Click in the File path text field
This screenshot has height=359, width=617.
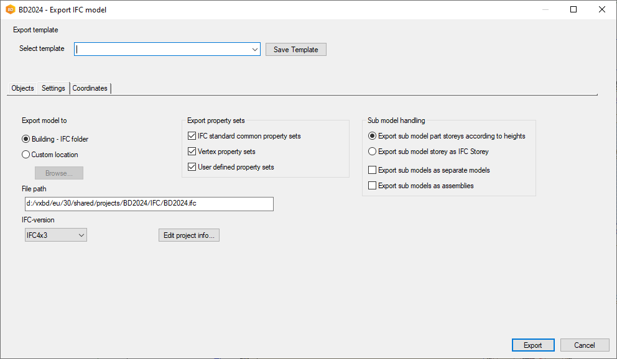(148, 204)
